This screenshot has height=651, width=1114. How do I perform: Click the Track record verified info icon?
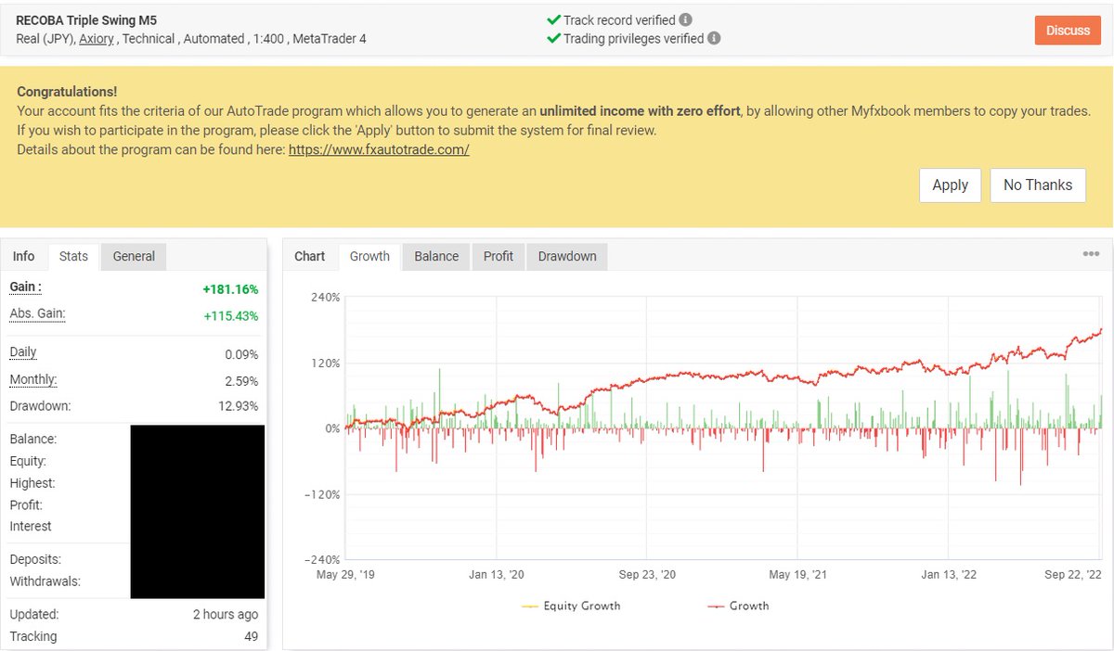[x=685, y=19]
